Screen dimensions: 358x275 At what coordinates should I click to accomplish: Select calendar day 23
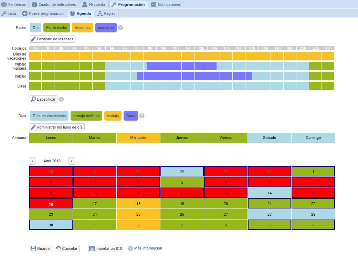point(51,214)
